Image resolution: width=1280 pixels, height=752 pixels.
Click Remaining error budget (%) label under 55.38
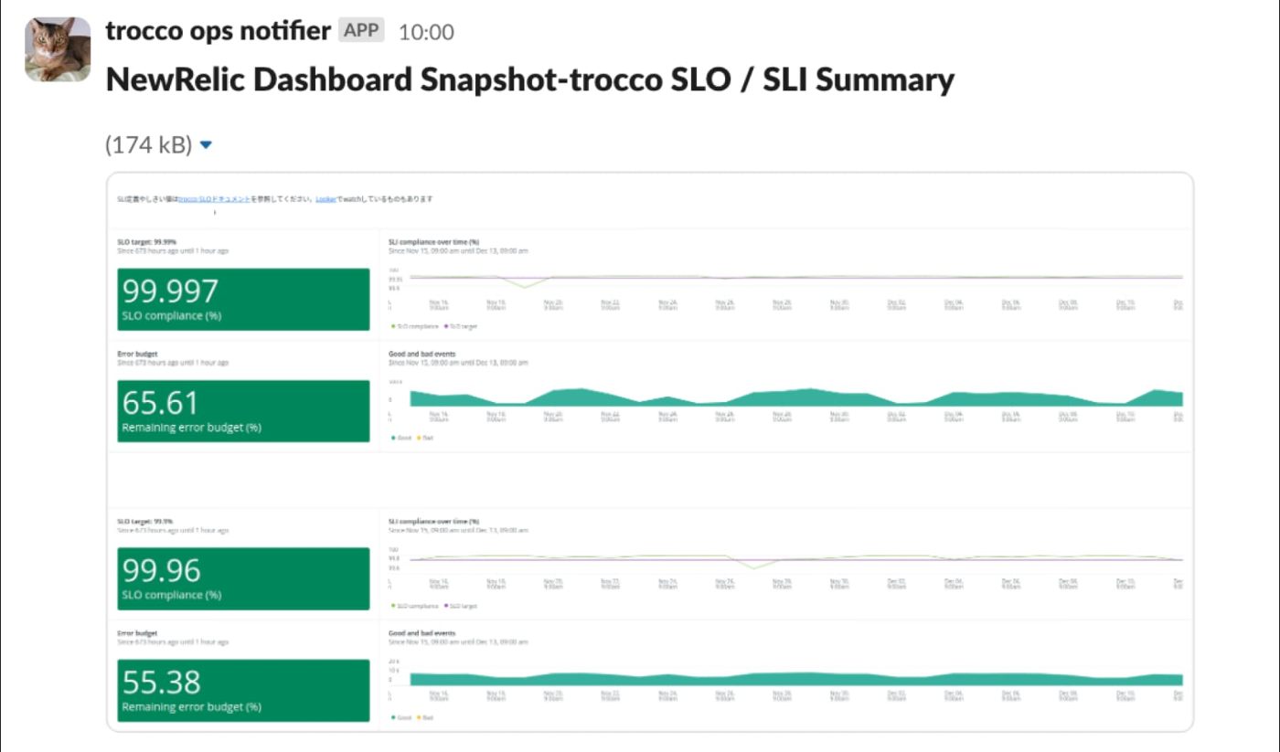[192, 706]
